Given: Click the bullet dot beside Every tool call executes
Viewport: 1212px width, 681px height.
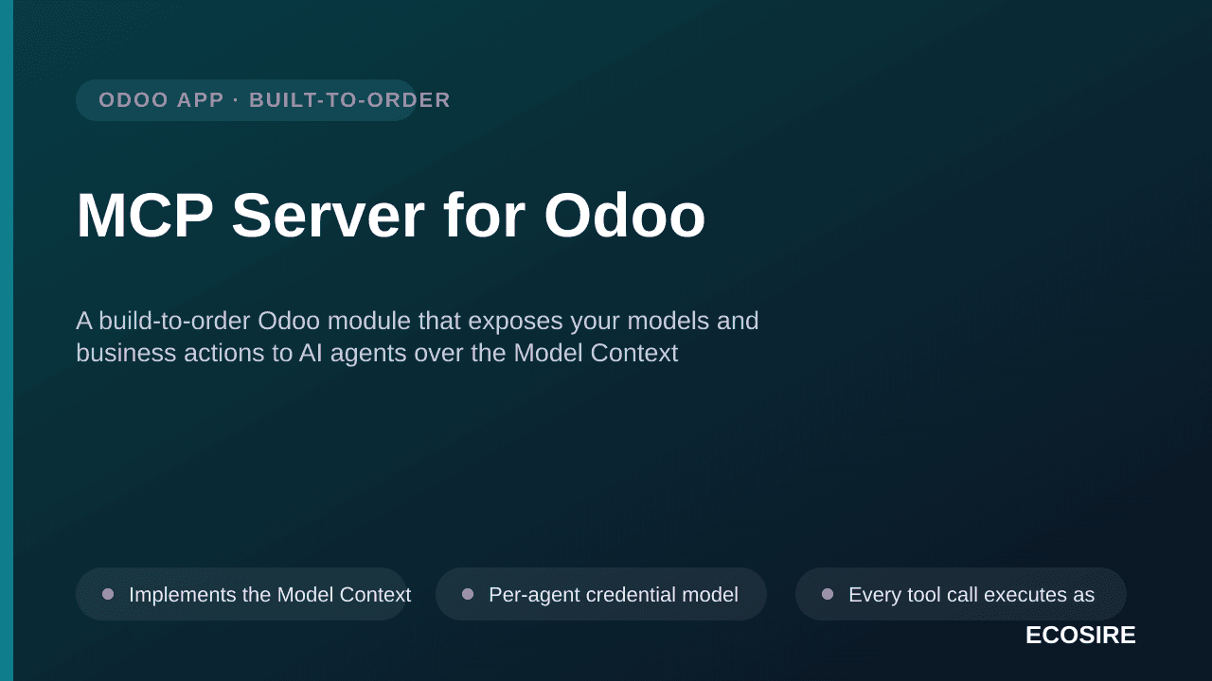Looking at the screenshot, I should tap(828, 594).
